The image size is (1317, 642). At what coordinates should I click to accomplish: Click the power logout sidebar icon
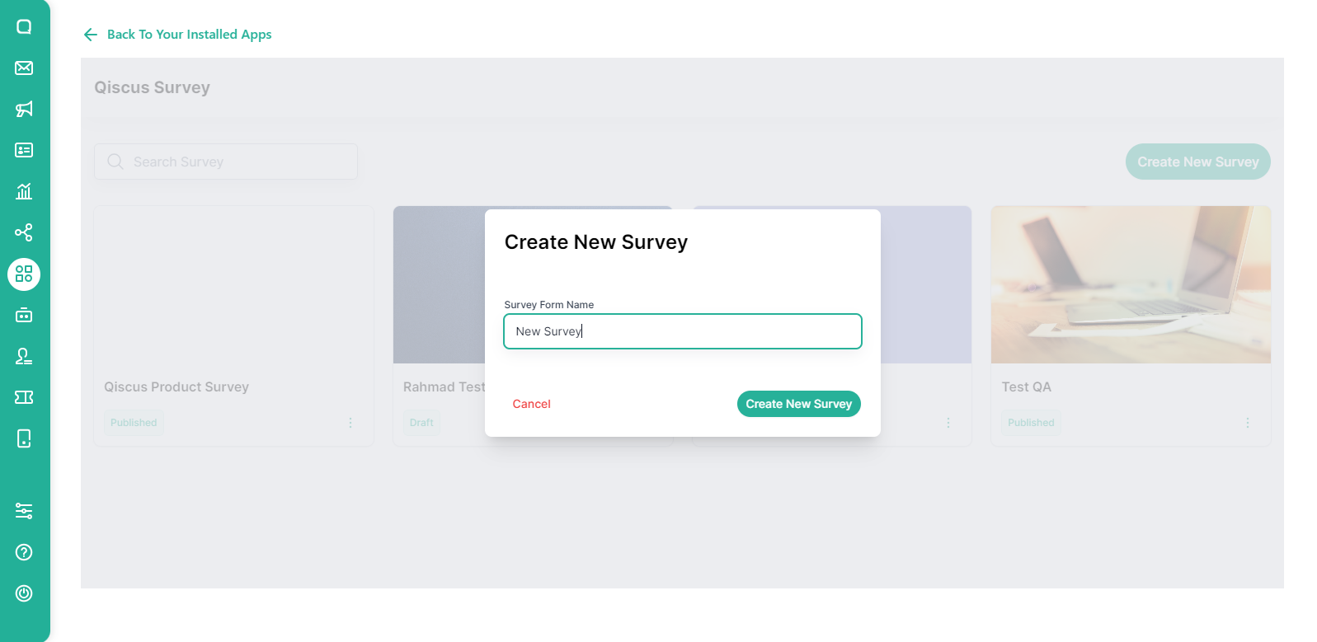[24, 593]
